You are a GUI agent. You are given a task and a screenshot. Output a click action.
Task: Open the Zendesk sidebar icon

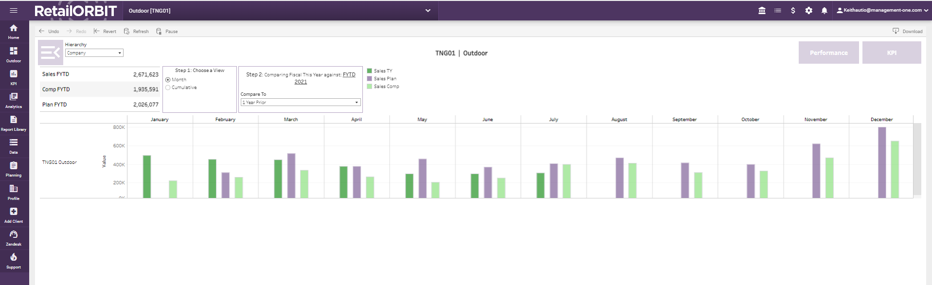(14, 238)
